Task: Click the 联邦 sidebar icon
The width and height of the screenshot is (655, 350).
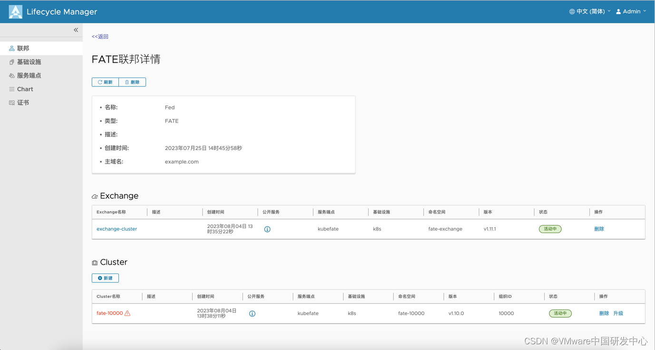Action: coord(12,49)
